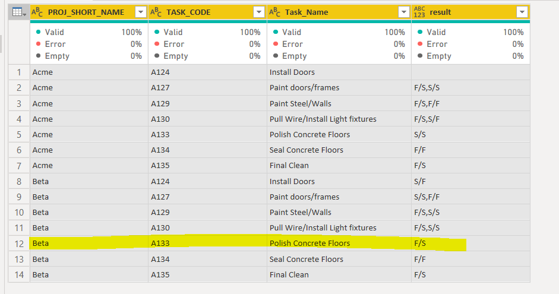Click Valid quality stat under result
This screenshot has width=559, height=294.
[470, 32]
